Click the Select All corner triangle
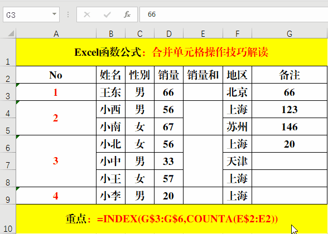 pyautogui.click(x=11, y=33)
